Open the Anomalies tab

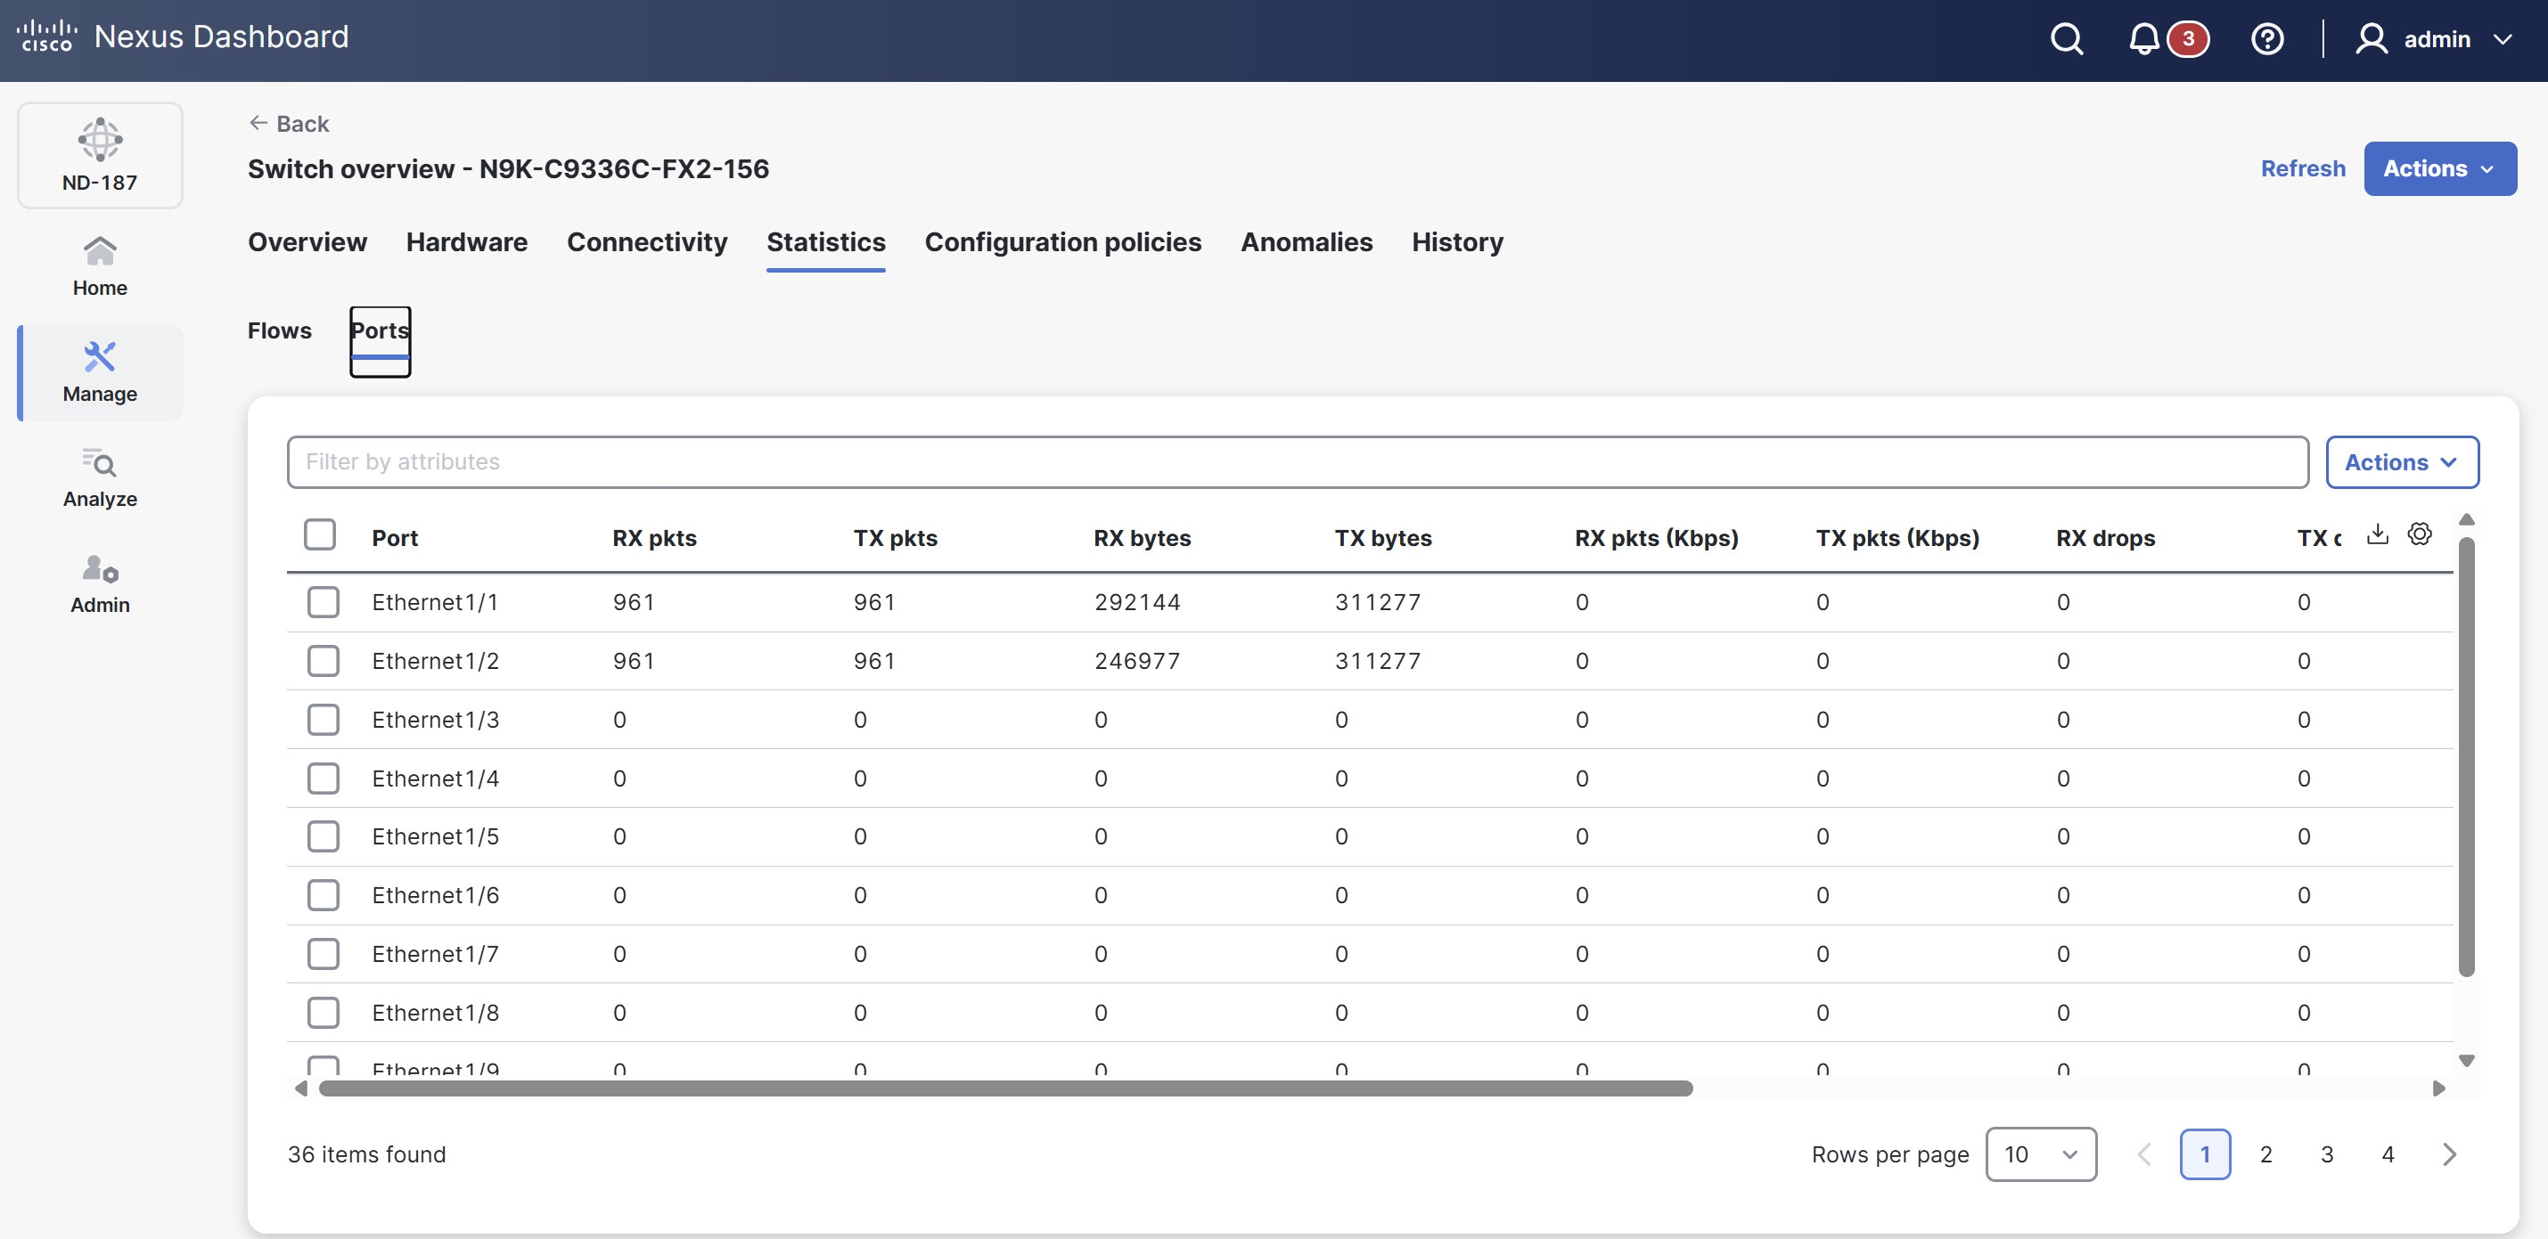tap(1306, 242)
